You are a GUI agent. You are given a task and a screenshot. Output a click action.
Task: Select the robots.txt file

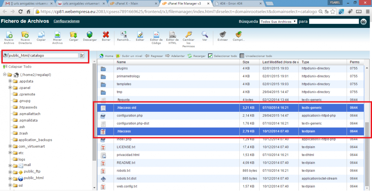[231, 171]
